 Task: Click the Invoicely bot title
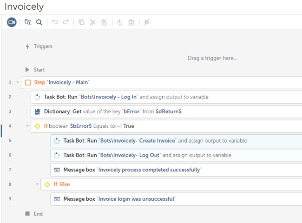coord(24,7)
